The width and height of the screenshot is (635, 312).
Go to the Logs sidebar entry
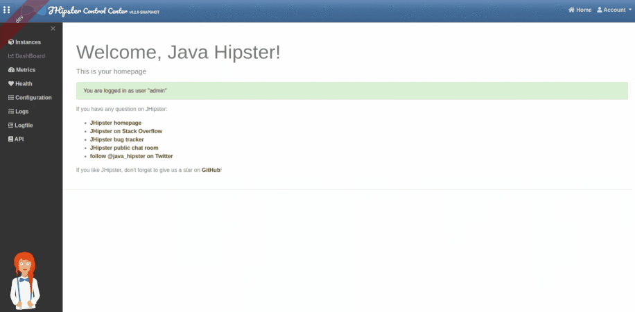21,112
